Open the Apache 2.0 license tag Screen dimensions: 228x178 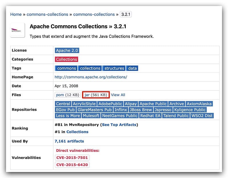tap(67, 50)
